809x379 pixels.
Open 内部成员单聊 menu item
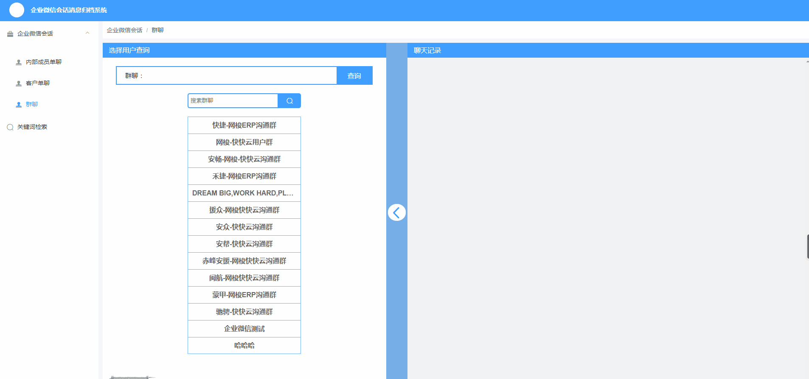[44, 62]
